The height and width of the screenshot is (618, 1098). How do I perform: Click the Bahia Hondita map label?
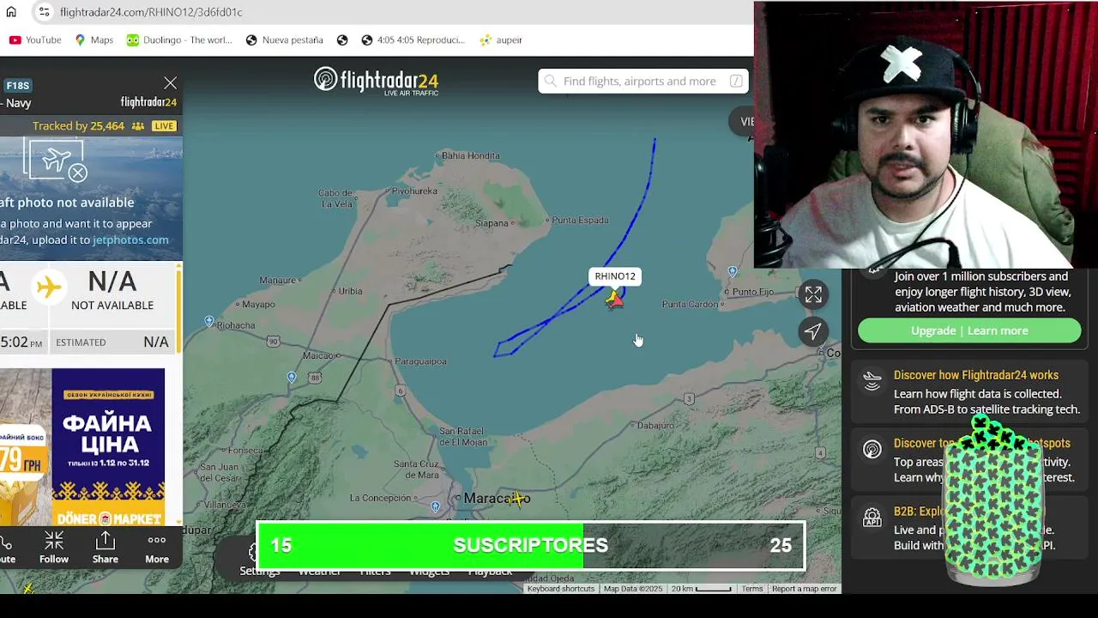(x=470, y=155)
